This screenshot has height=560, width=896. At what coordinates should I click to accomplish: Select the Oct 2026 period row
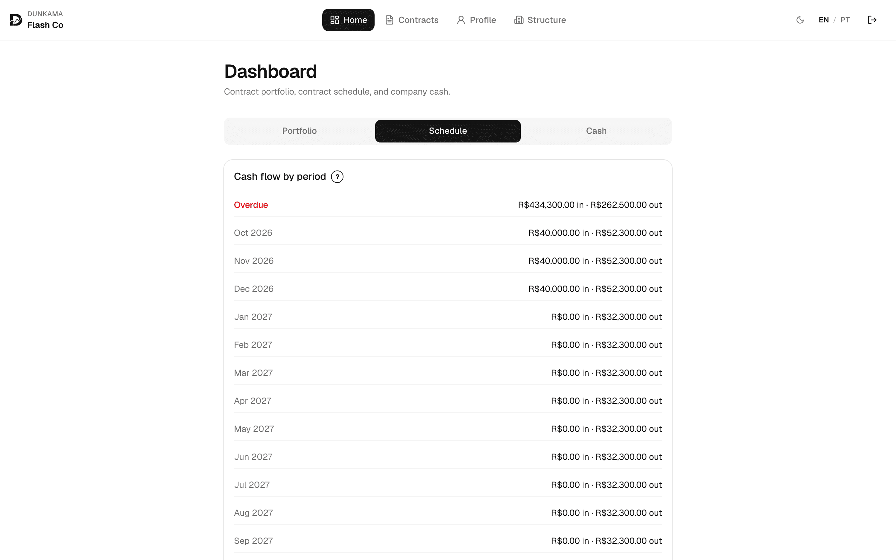tap(448, 233)
